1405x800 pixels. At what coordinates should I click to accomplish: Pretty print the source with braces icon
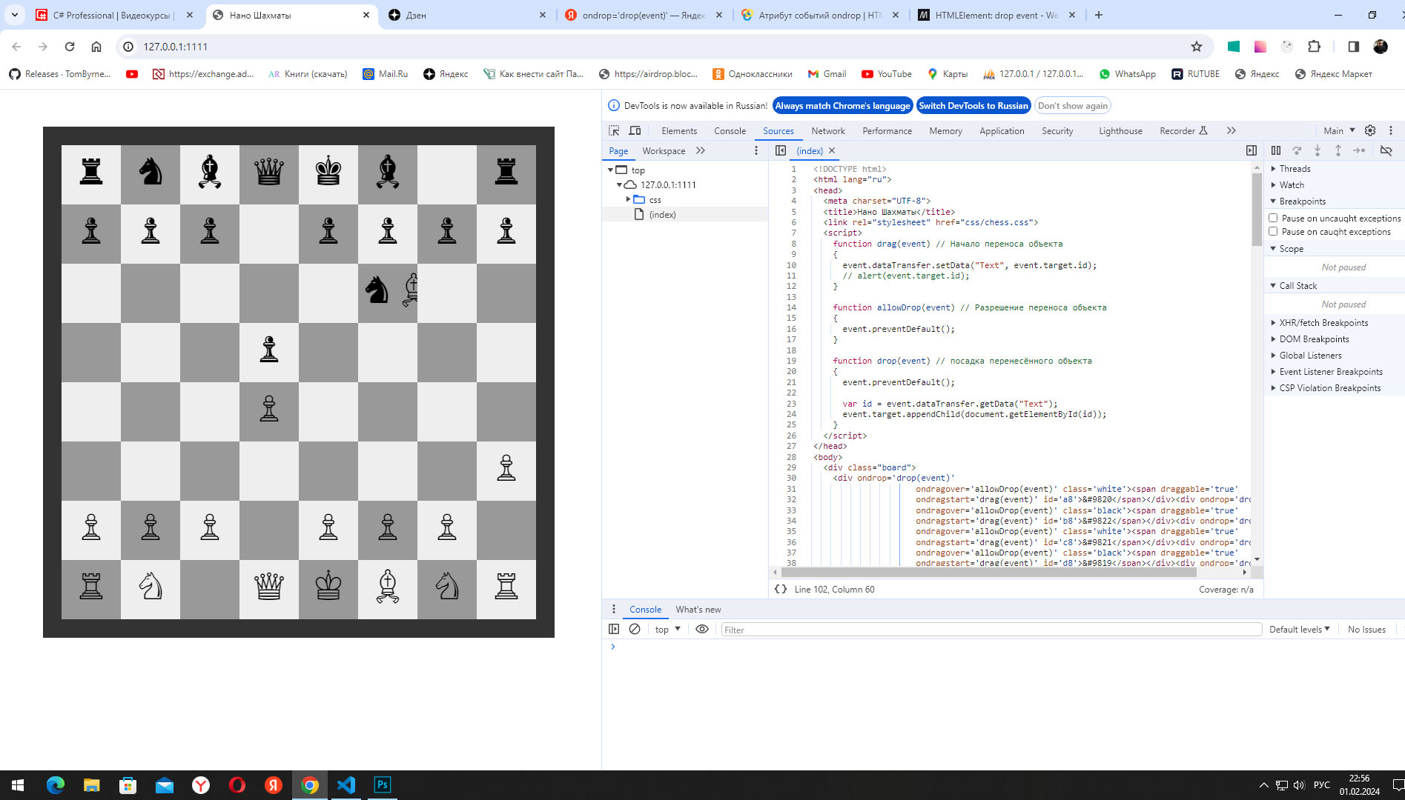point(781,589)
